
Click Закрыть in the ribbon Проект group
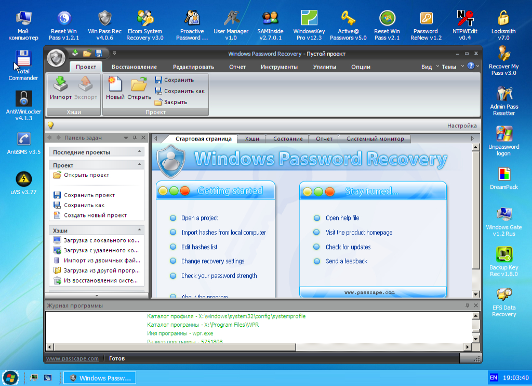click(170, 102)
